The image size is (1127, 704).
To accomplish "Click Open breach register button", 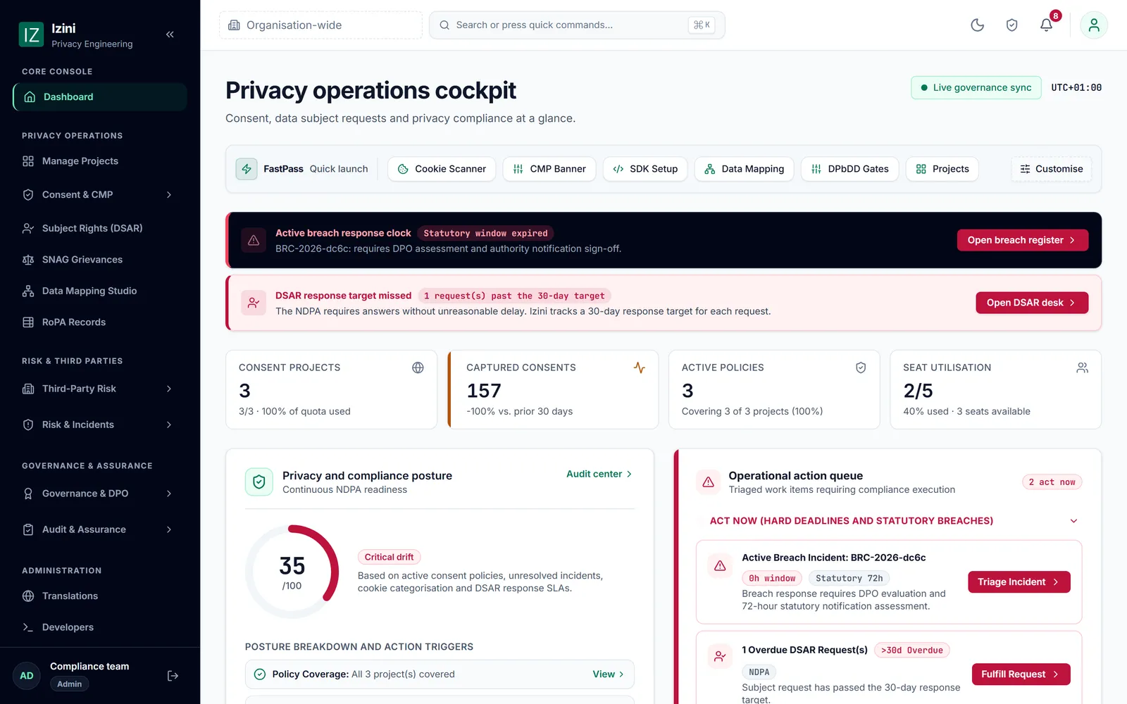I will (1022, 240).
